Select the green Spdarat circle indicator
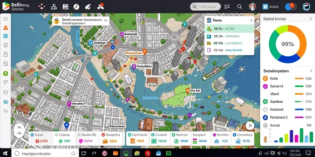The width and height of the screenshot is (315, 157). pos(265,101)
